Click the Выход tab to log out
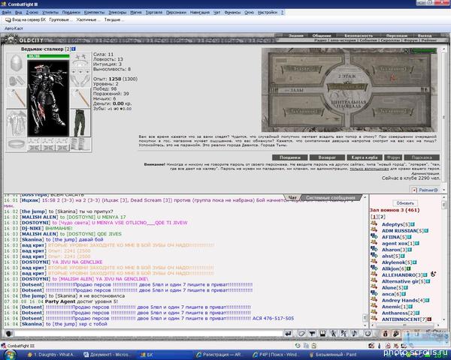The height and width of the screenshot is (360, 451). [x=425, y=36]
